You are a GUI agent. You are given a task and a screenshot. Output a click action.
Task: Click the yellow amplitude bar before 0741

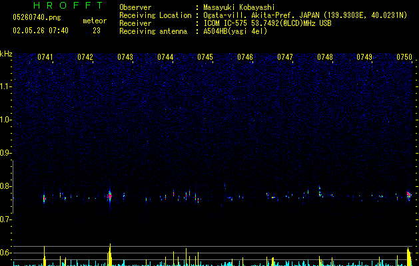coord(45,256)
